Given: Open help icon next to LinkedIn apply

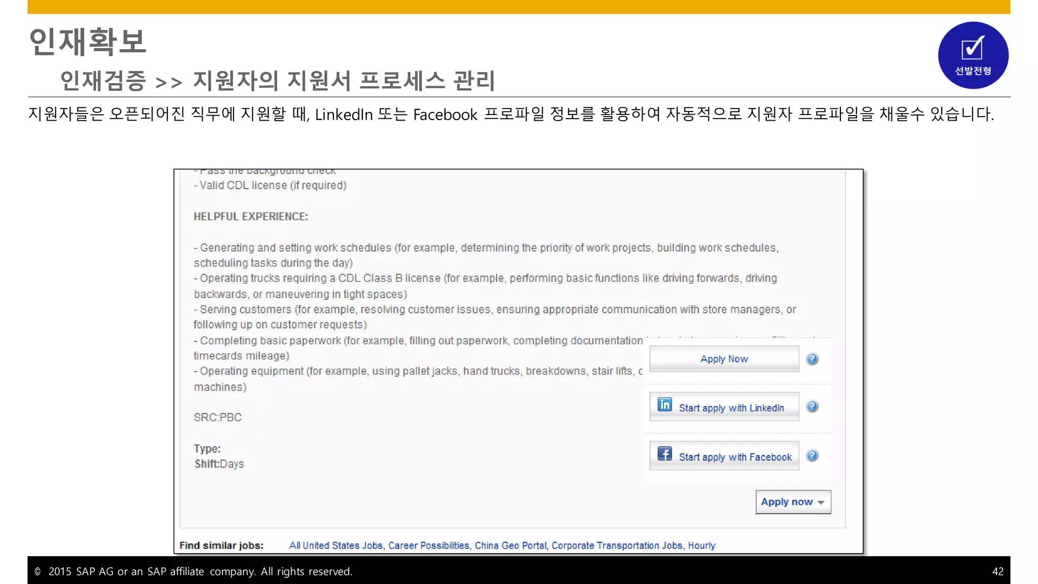Looking at the screenshot, I should pos(812,407).
